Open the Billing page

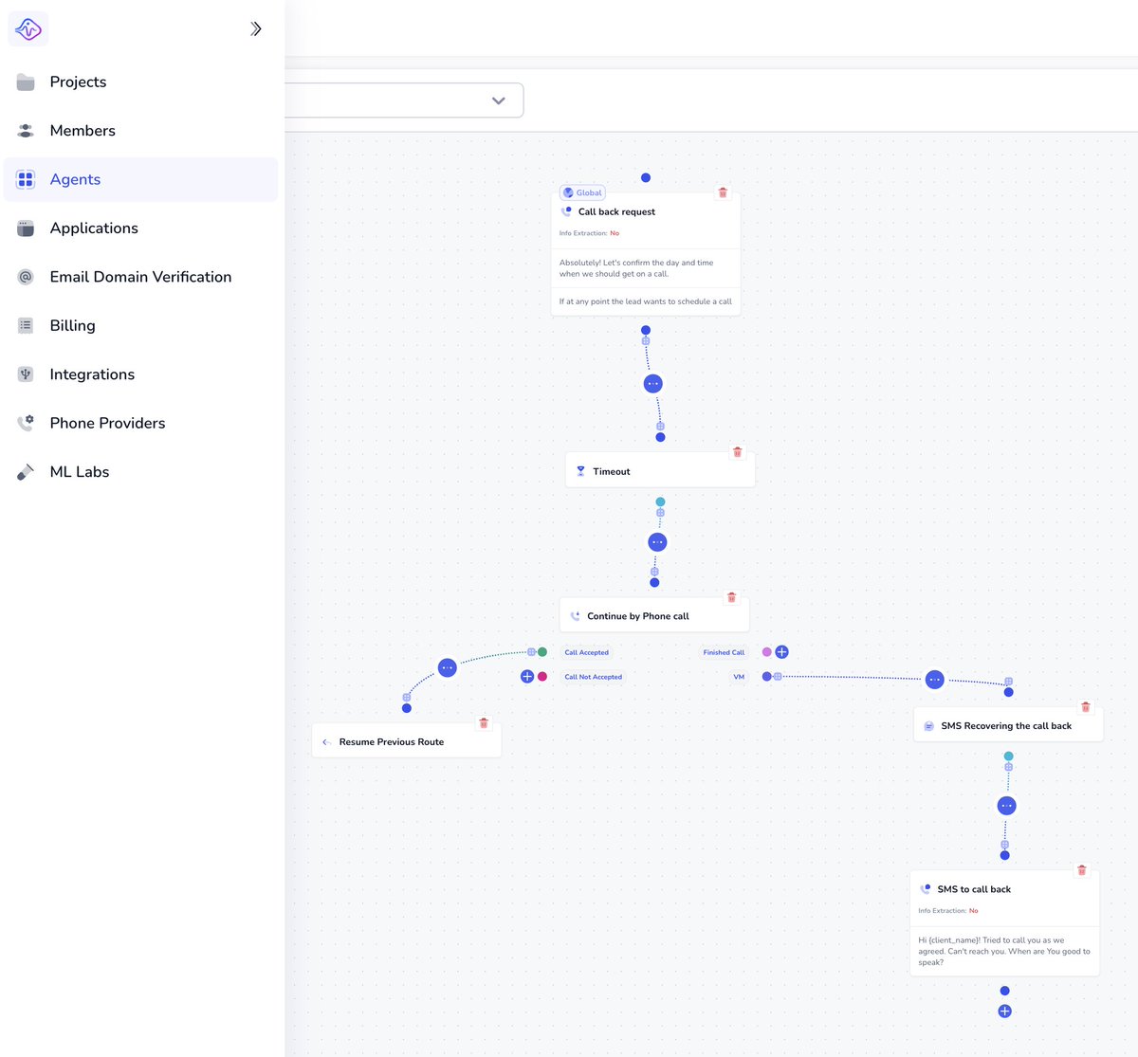click(140, 325)
